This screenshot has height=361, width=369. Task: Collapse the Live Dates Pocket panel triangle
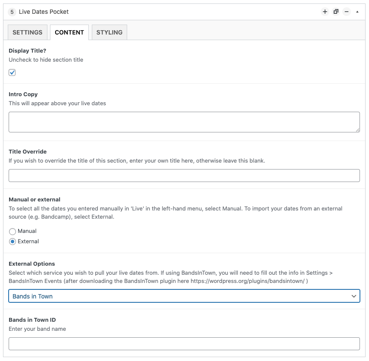tap(357, 12)
